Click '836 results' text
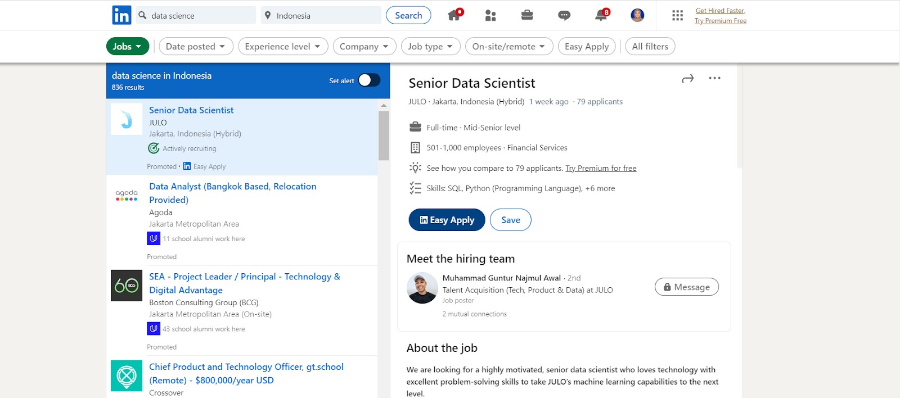The image size is (900, 398). 128,87
